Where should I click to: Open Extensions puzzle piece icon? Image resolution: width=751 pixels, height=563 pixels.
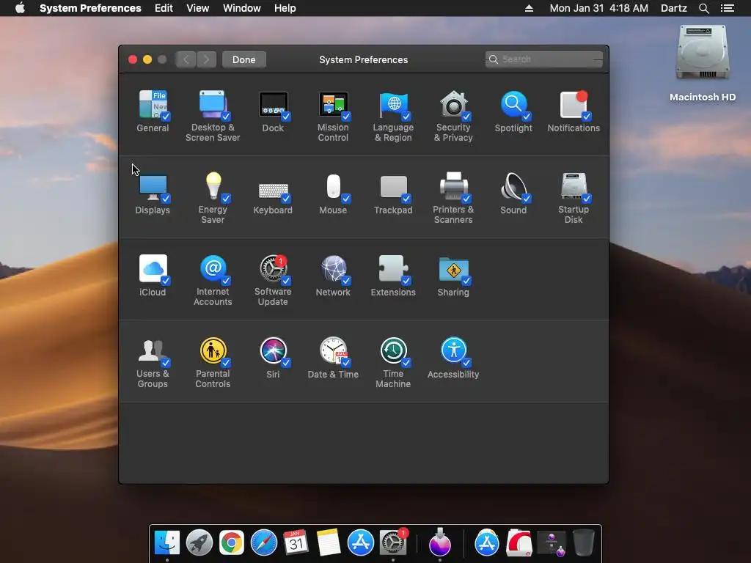(x=393, y=268)
